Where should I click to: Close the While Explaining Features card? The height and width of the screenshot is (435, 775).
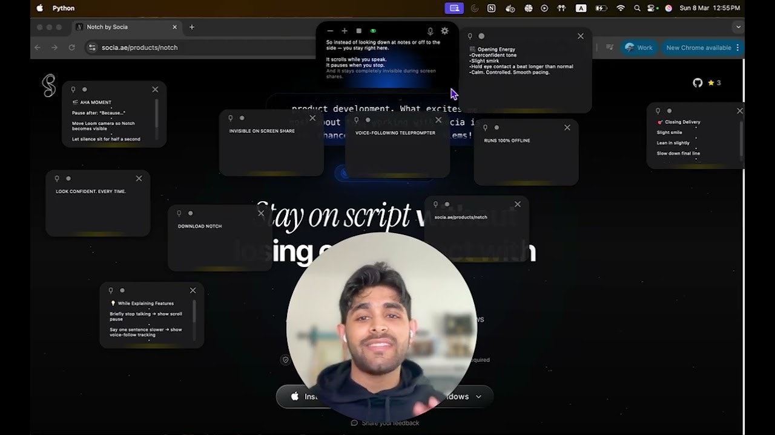coord(193,291)
